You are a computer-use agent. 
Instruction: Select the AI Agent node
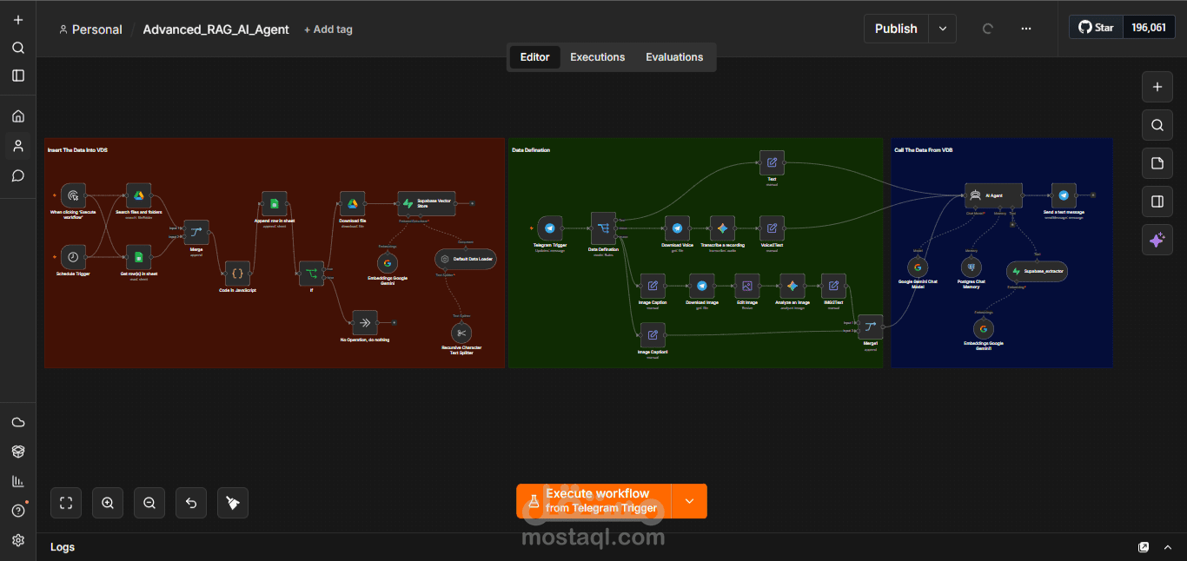[993, 195]
